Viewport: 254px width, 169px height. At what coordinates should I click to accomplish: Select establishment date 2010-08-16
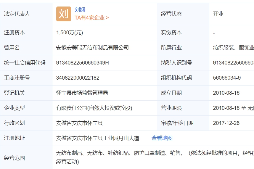tap(226, 93)
